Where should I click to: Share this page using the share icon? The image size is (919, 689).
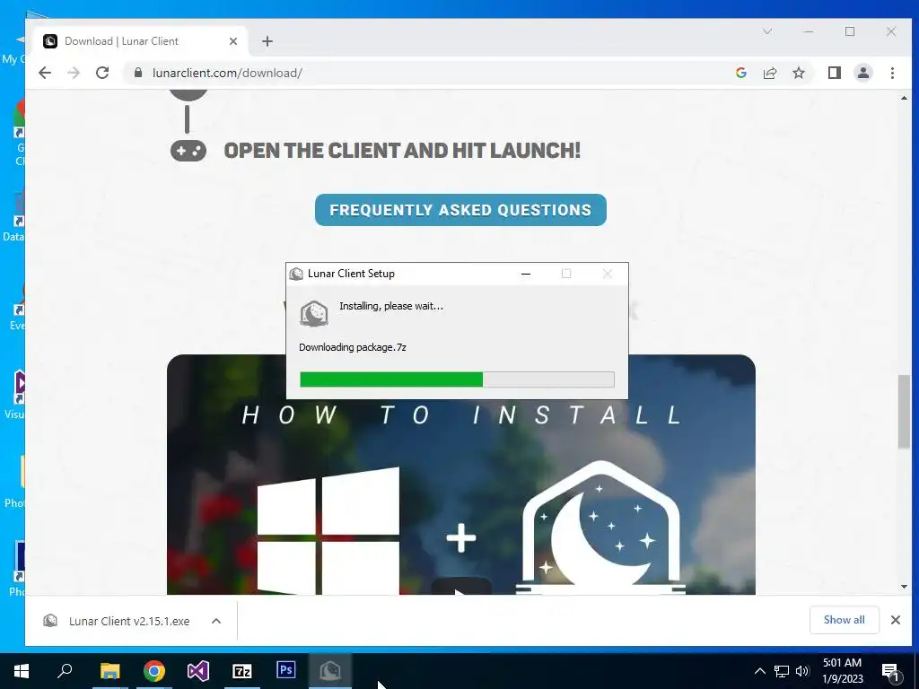(769, 73)
